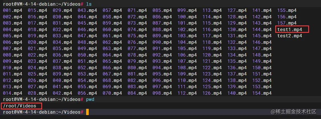Click the file name 018.mp4

coord(38,30)
